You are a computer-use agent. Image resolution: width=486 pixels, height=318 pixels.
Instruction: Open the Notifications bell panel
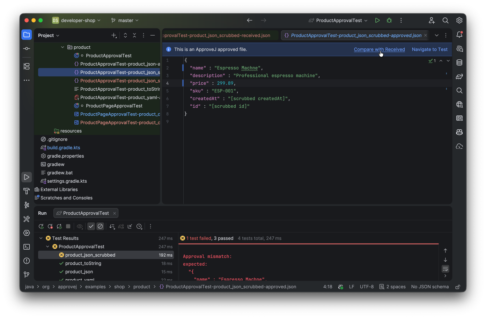pos(459,35)
